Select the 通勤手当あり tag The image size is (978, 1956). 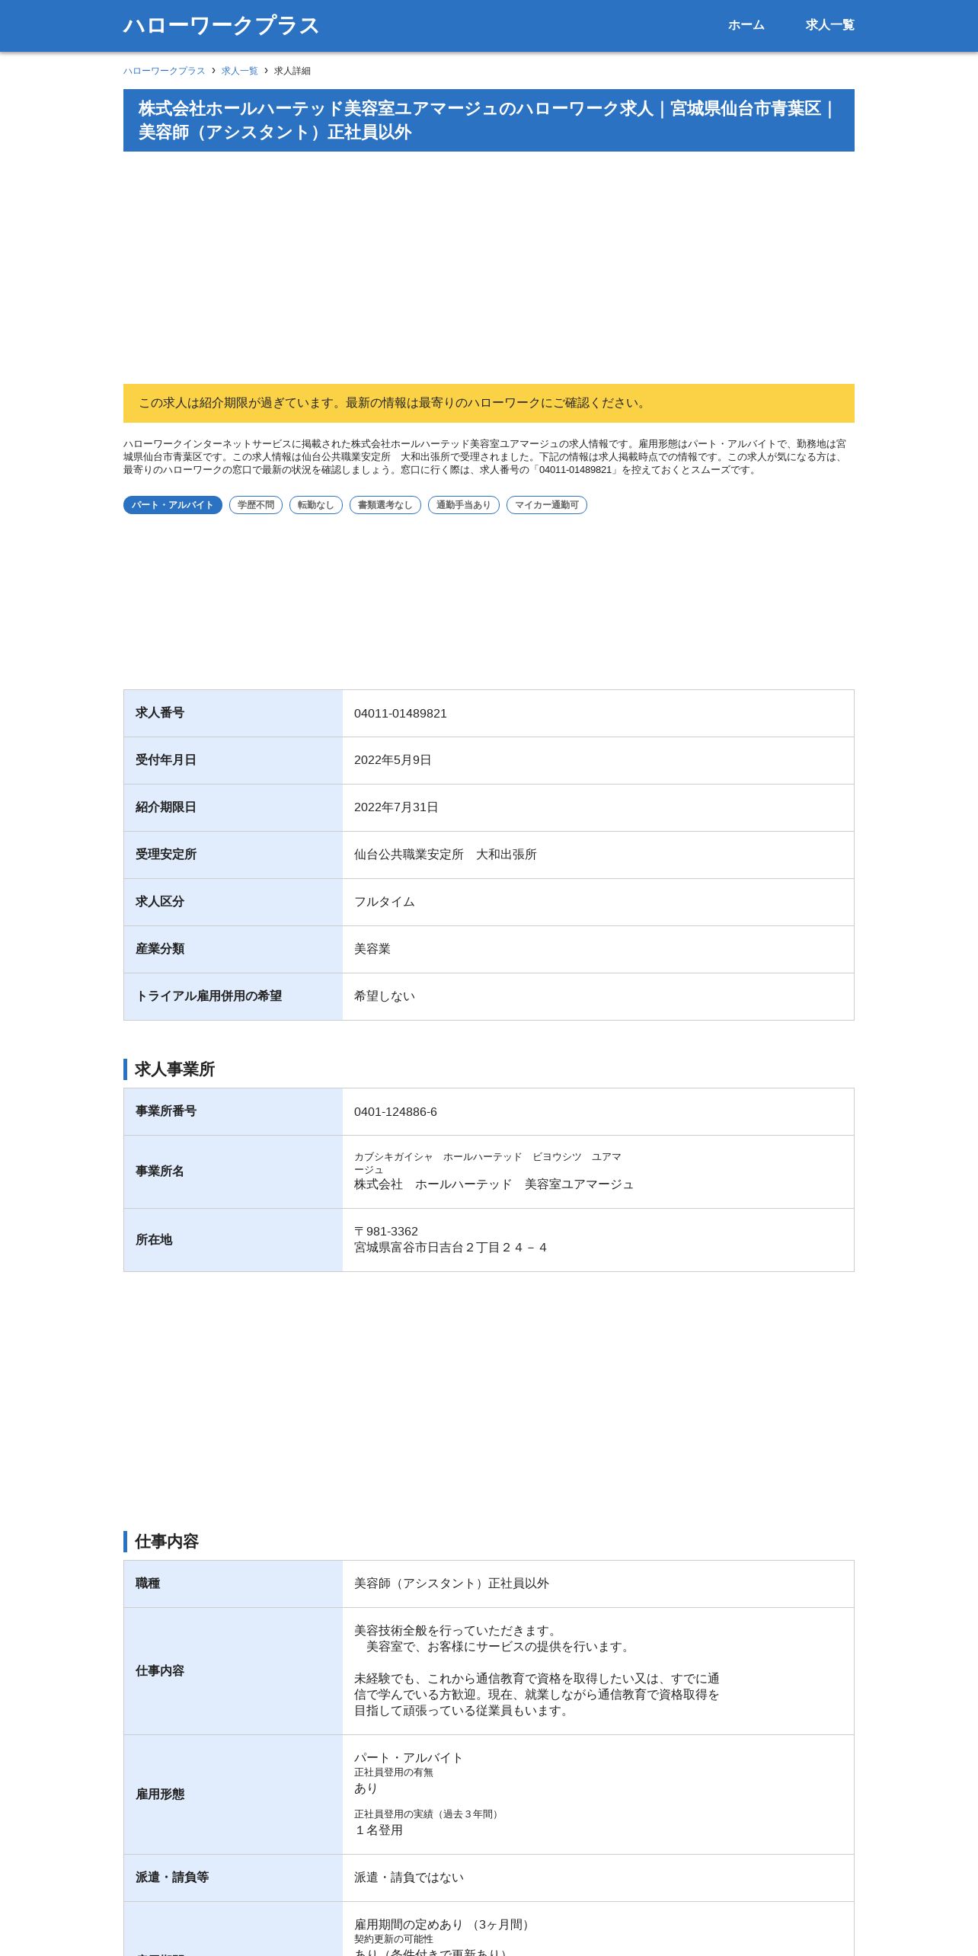(464, 505)
